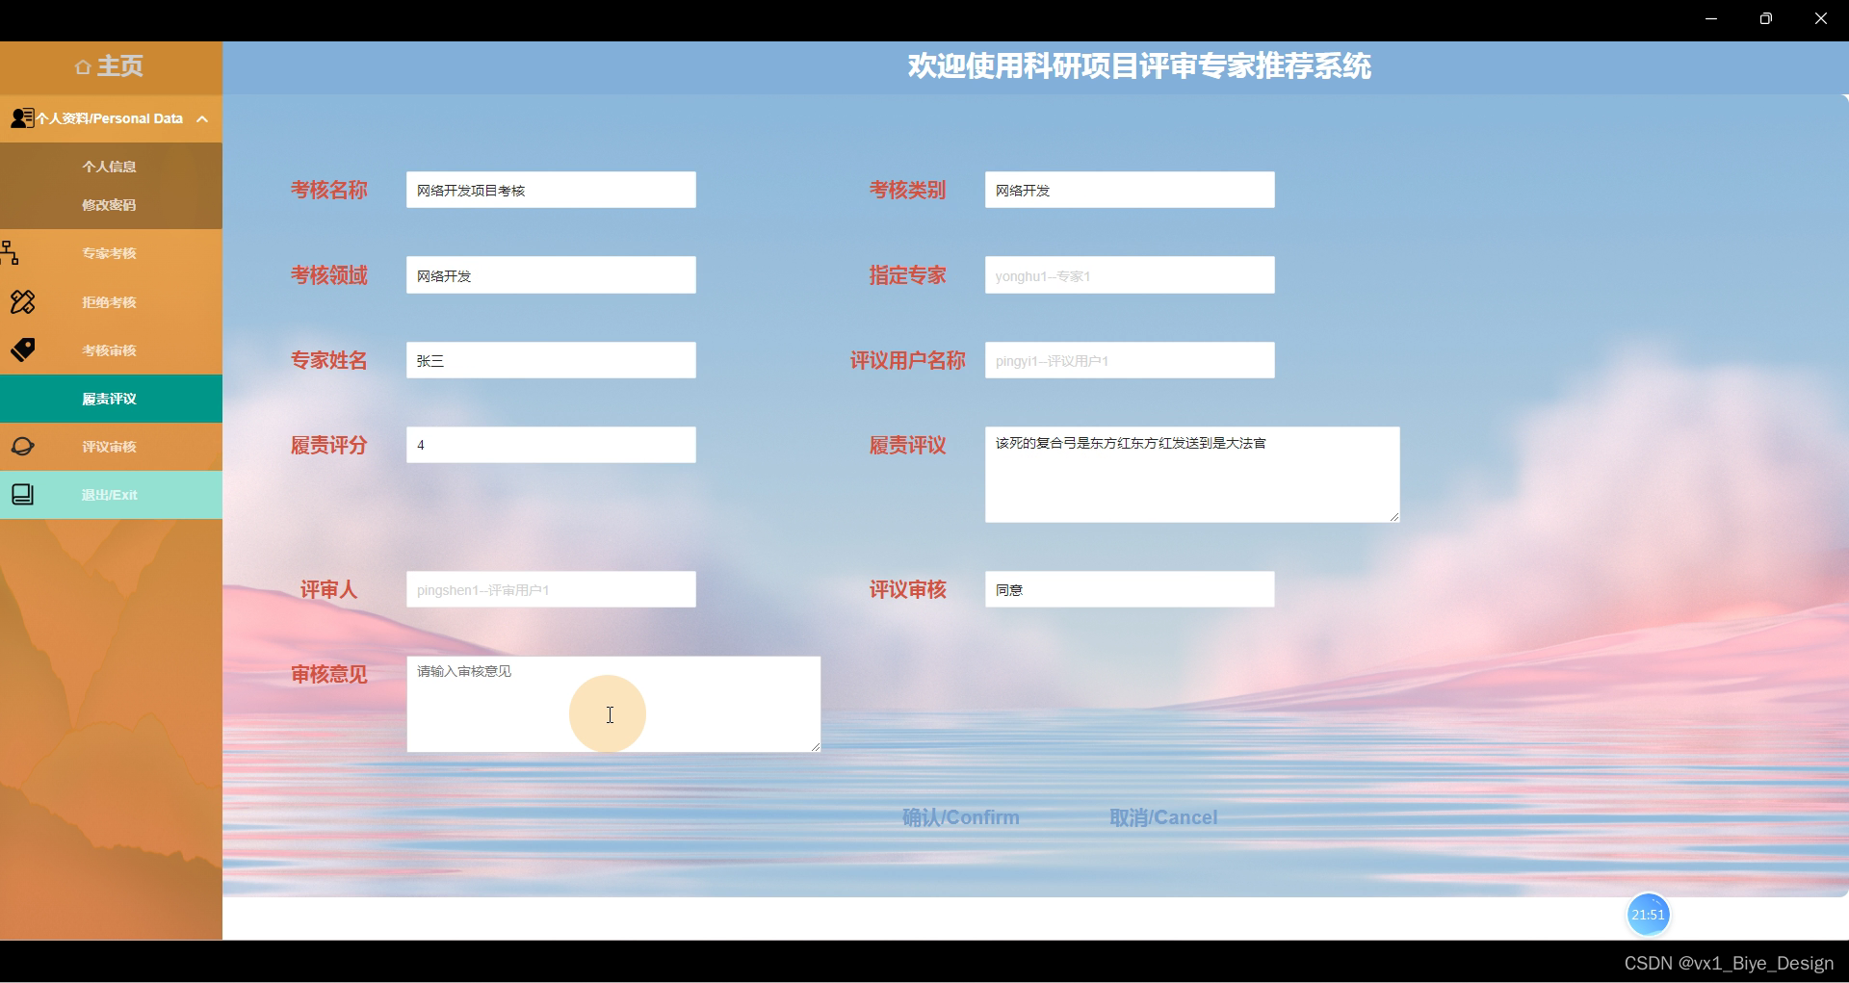Click the 考核领域 input field

pyautogui.click(x=551, y=275)
